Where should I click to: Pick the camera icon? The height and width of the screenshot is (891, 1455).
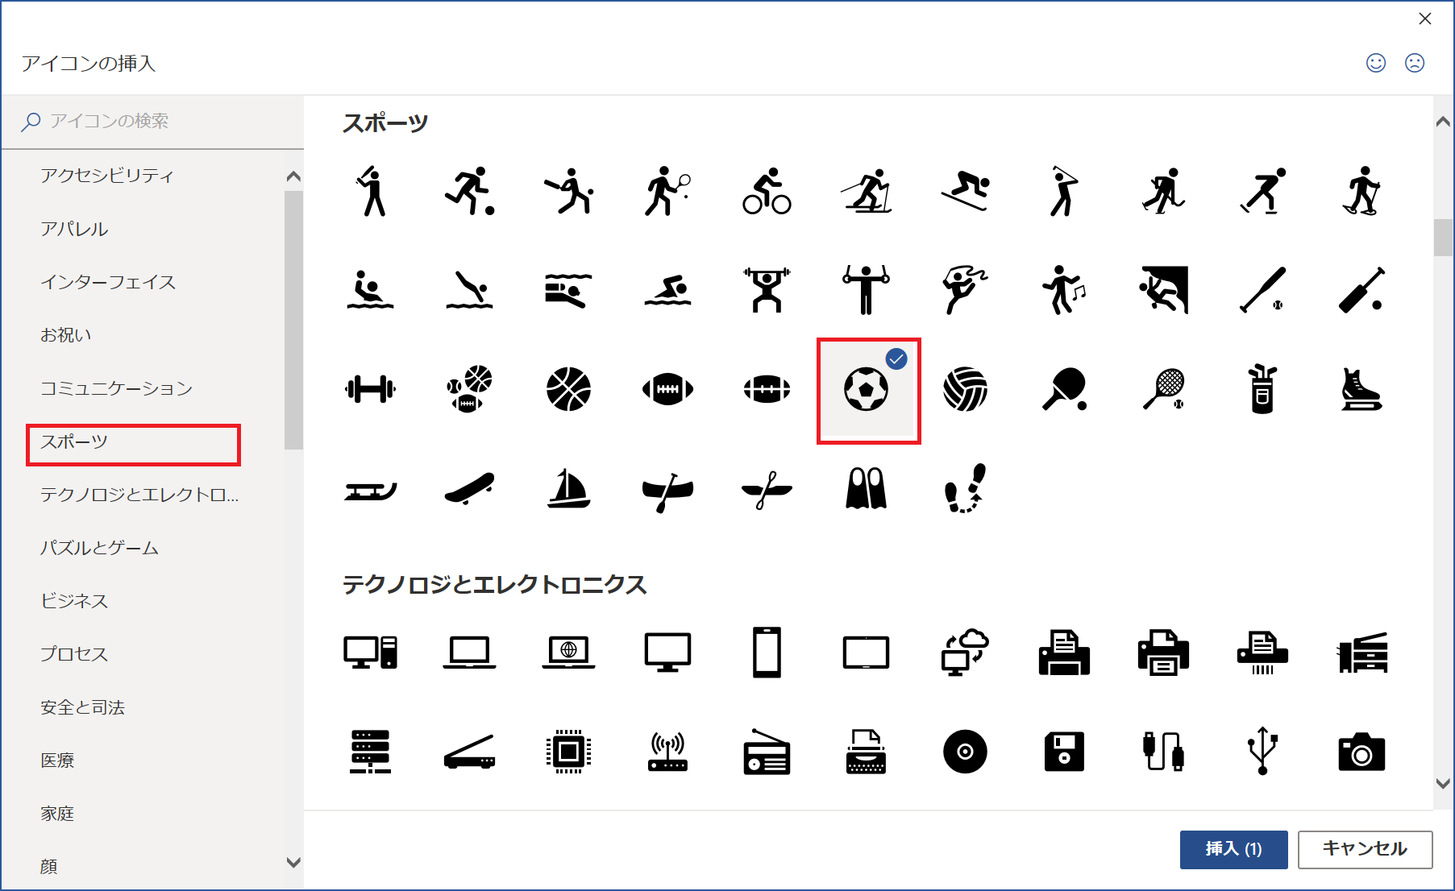click(1361, 752)
